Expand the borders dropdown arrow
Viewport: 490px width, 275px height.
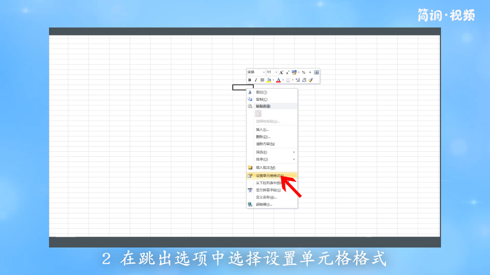(x=292, y=80)
